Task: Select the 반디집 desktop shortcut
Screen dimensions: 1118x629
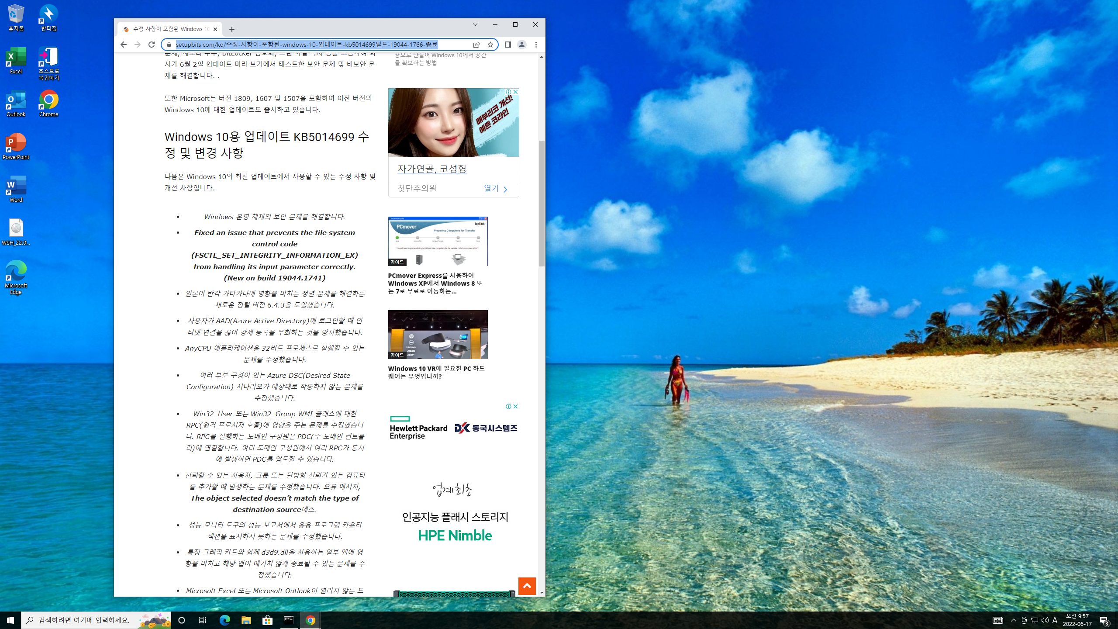Action: [x=49, y=18]
